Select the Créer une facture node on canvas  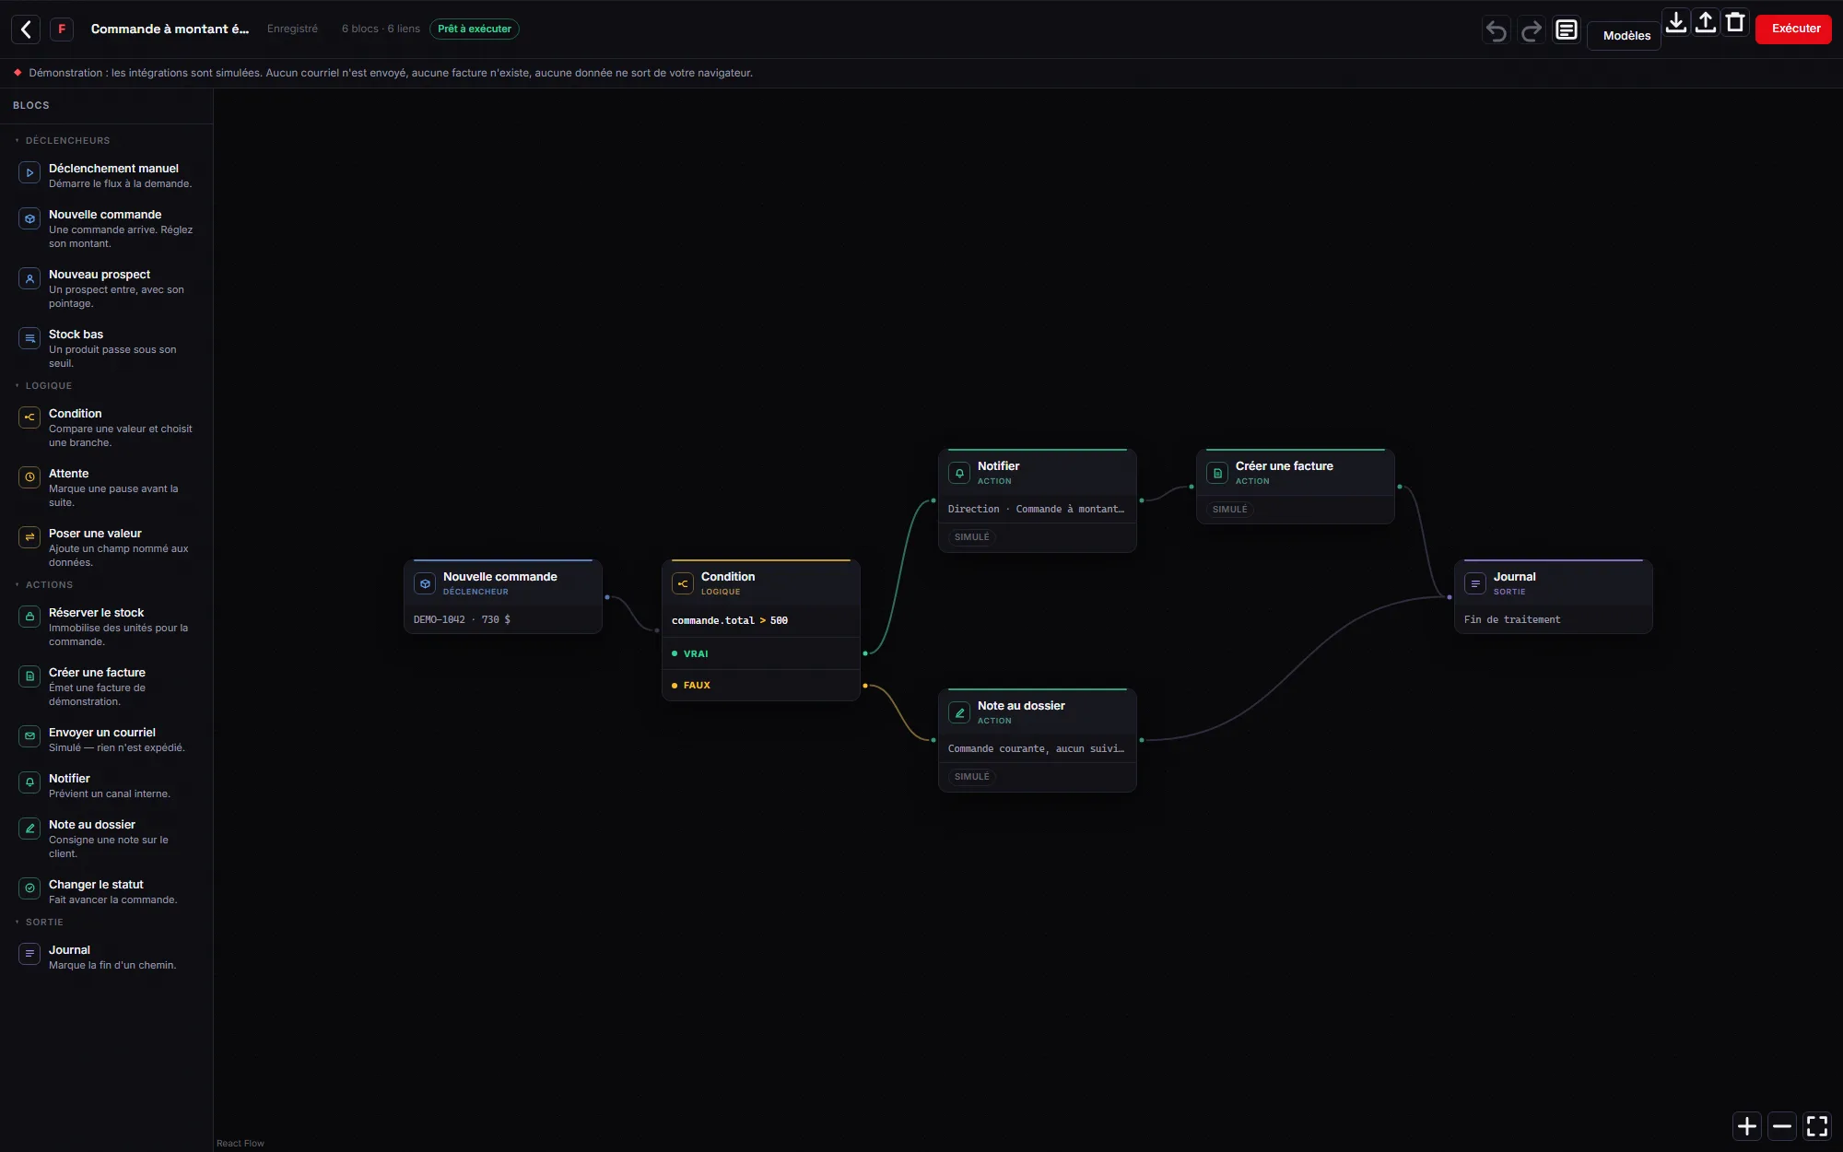(x=1296, y=487)
